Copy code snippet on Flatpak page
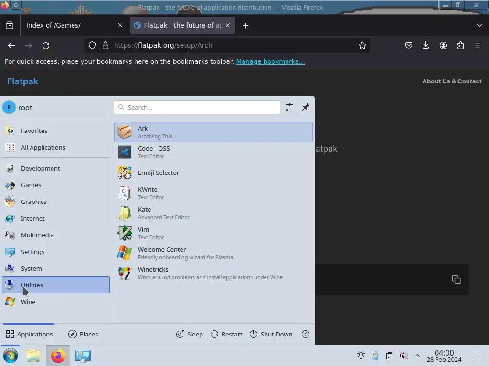The width and height of the screenshot is (489, 366). [456, 279]
